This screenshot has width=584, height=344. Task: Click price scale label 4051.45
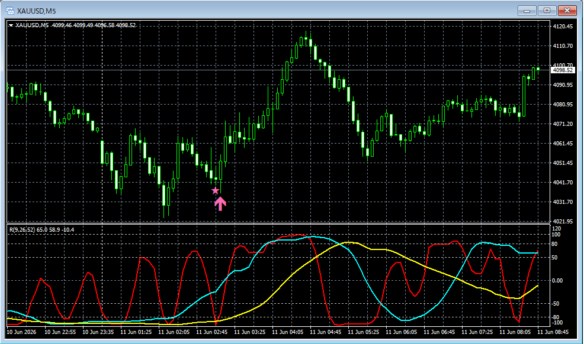[x=563, y=163]
